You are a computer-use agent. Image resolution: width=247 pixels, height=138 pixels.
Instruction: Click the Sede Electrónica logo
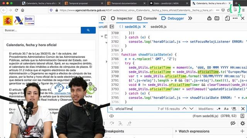pyautogui.click(x=29, y=20)
